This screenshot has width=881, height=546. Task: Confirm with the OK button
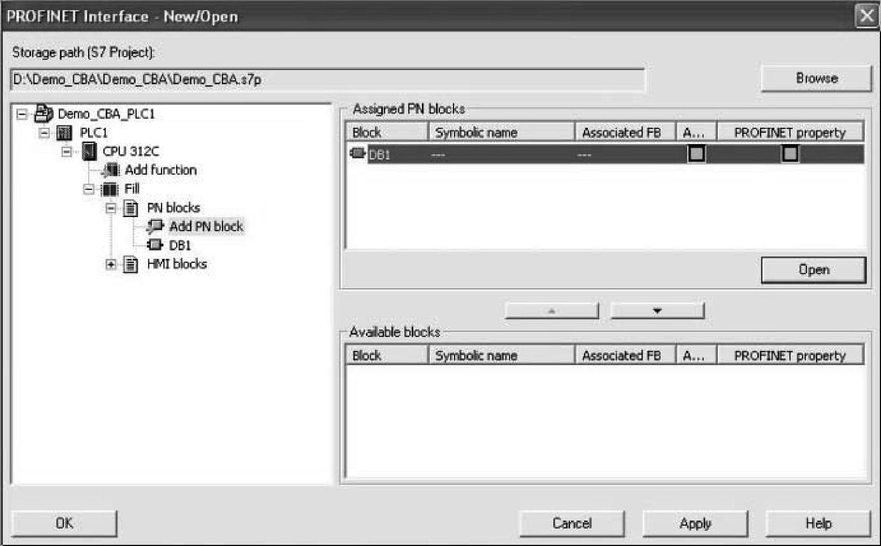[64, 523]
